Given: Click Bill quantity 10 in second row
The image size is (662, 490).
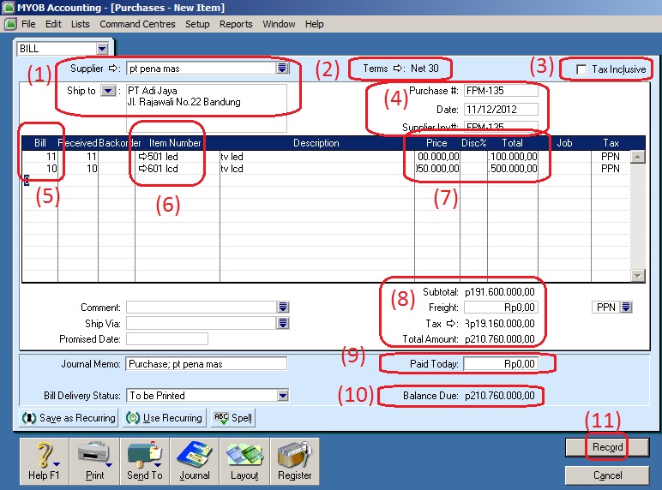Looking at the screenshot, I should [39, 169].
